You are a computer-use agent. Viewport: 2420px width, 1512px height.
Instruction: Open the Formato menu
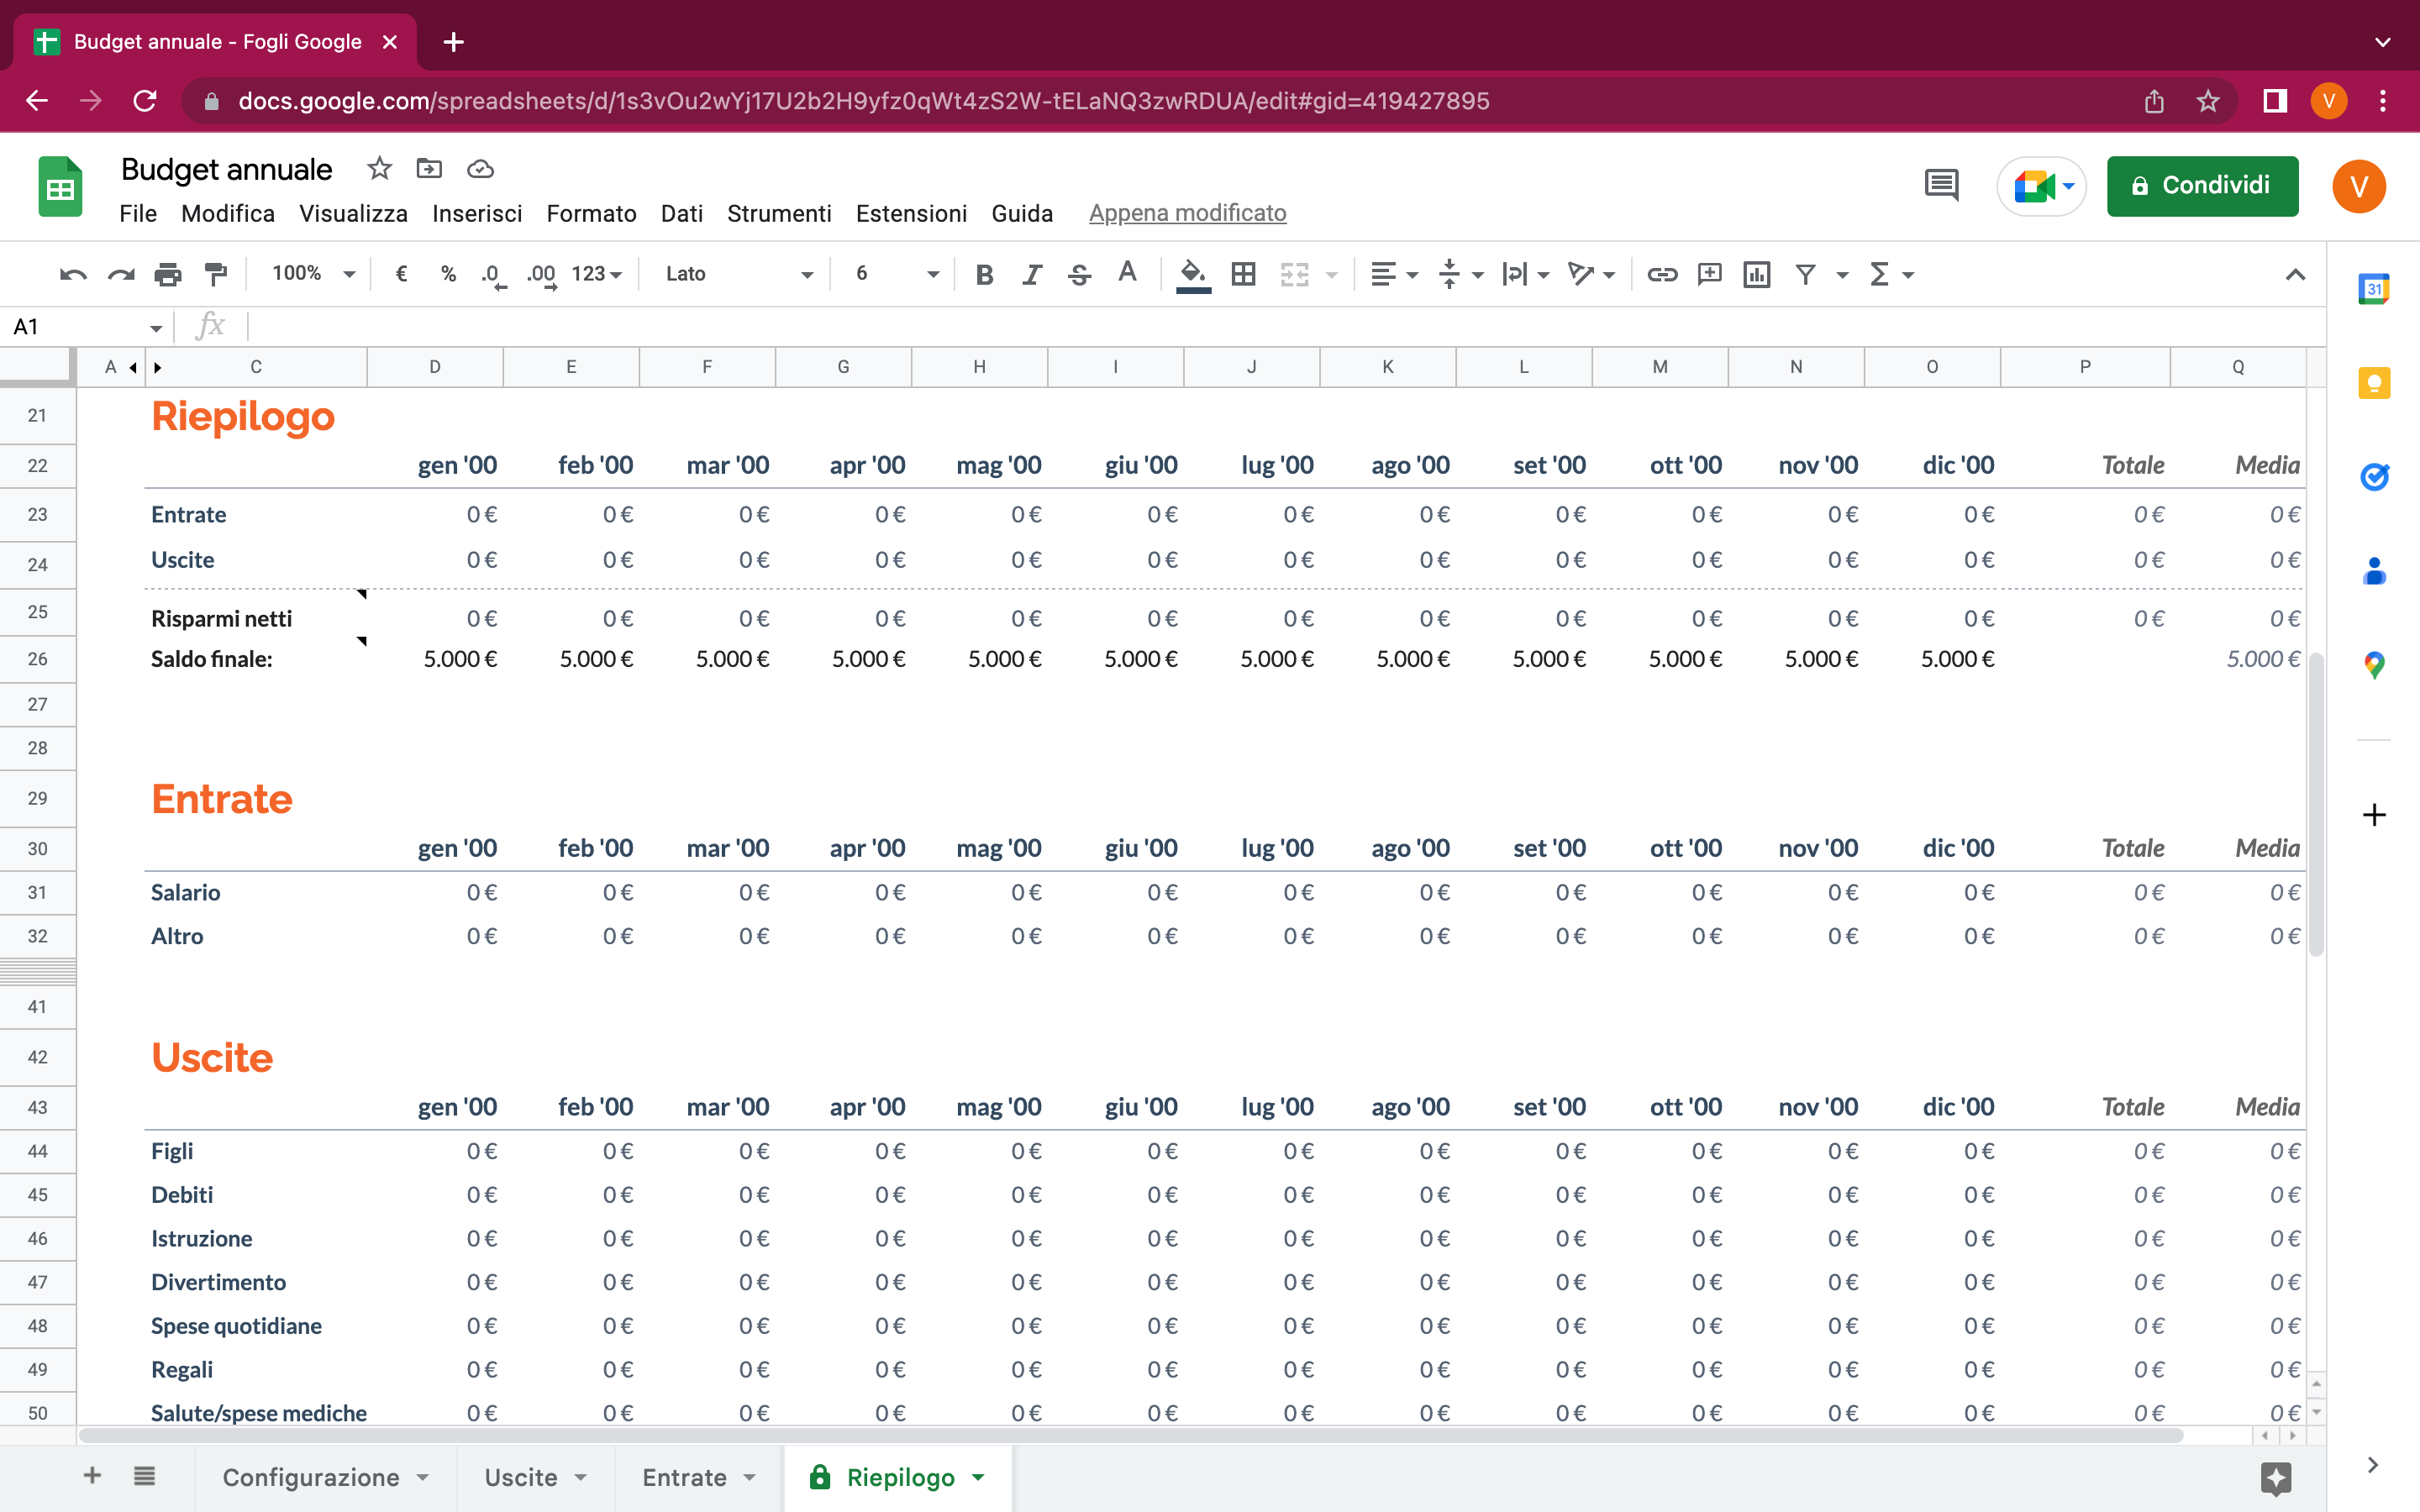coord(591,213)
